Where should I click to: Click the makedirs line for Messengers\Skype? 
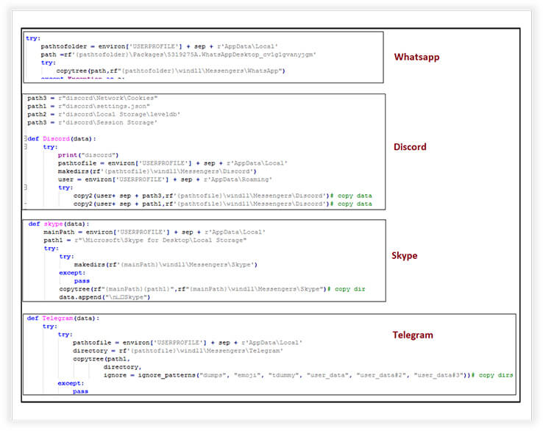(x=166, y=265)
